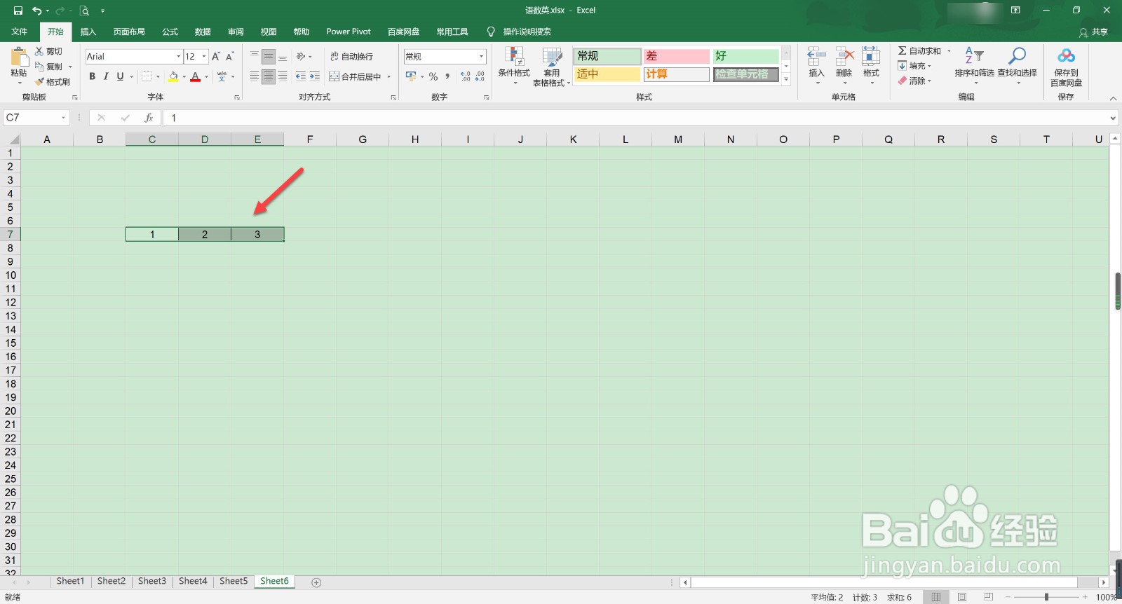This screenshot has width=1122, height=604.
Task: Click the Undo arrow icon
Action: tap(36, 11)
